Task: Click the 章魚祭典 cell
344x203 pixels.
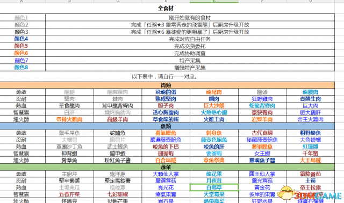Action: point(214,160)
